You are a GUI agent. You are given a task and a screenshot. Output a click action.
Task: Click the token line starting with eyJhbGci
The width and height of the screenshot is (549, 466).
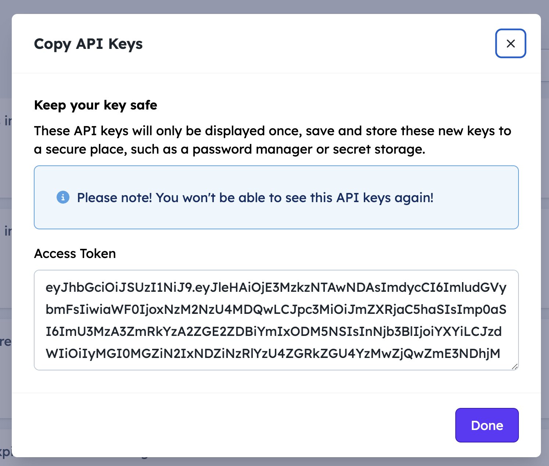(276, 287)
